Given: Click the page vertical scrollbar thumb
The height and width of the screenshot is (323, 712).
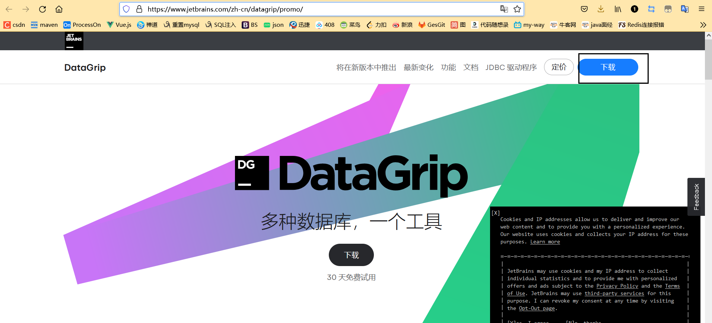Looking at the screenshot, I should click(708, 59).
